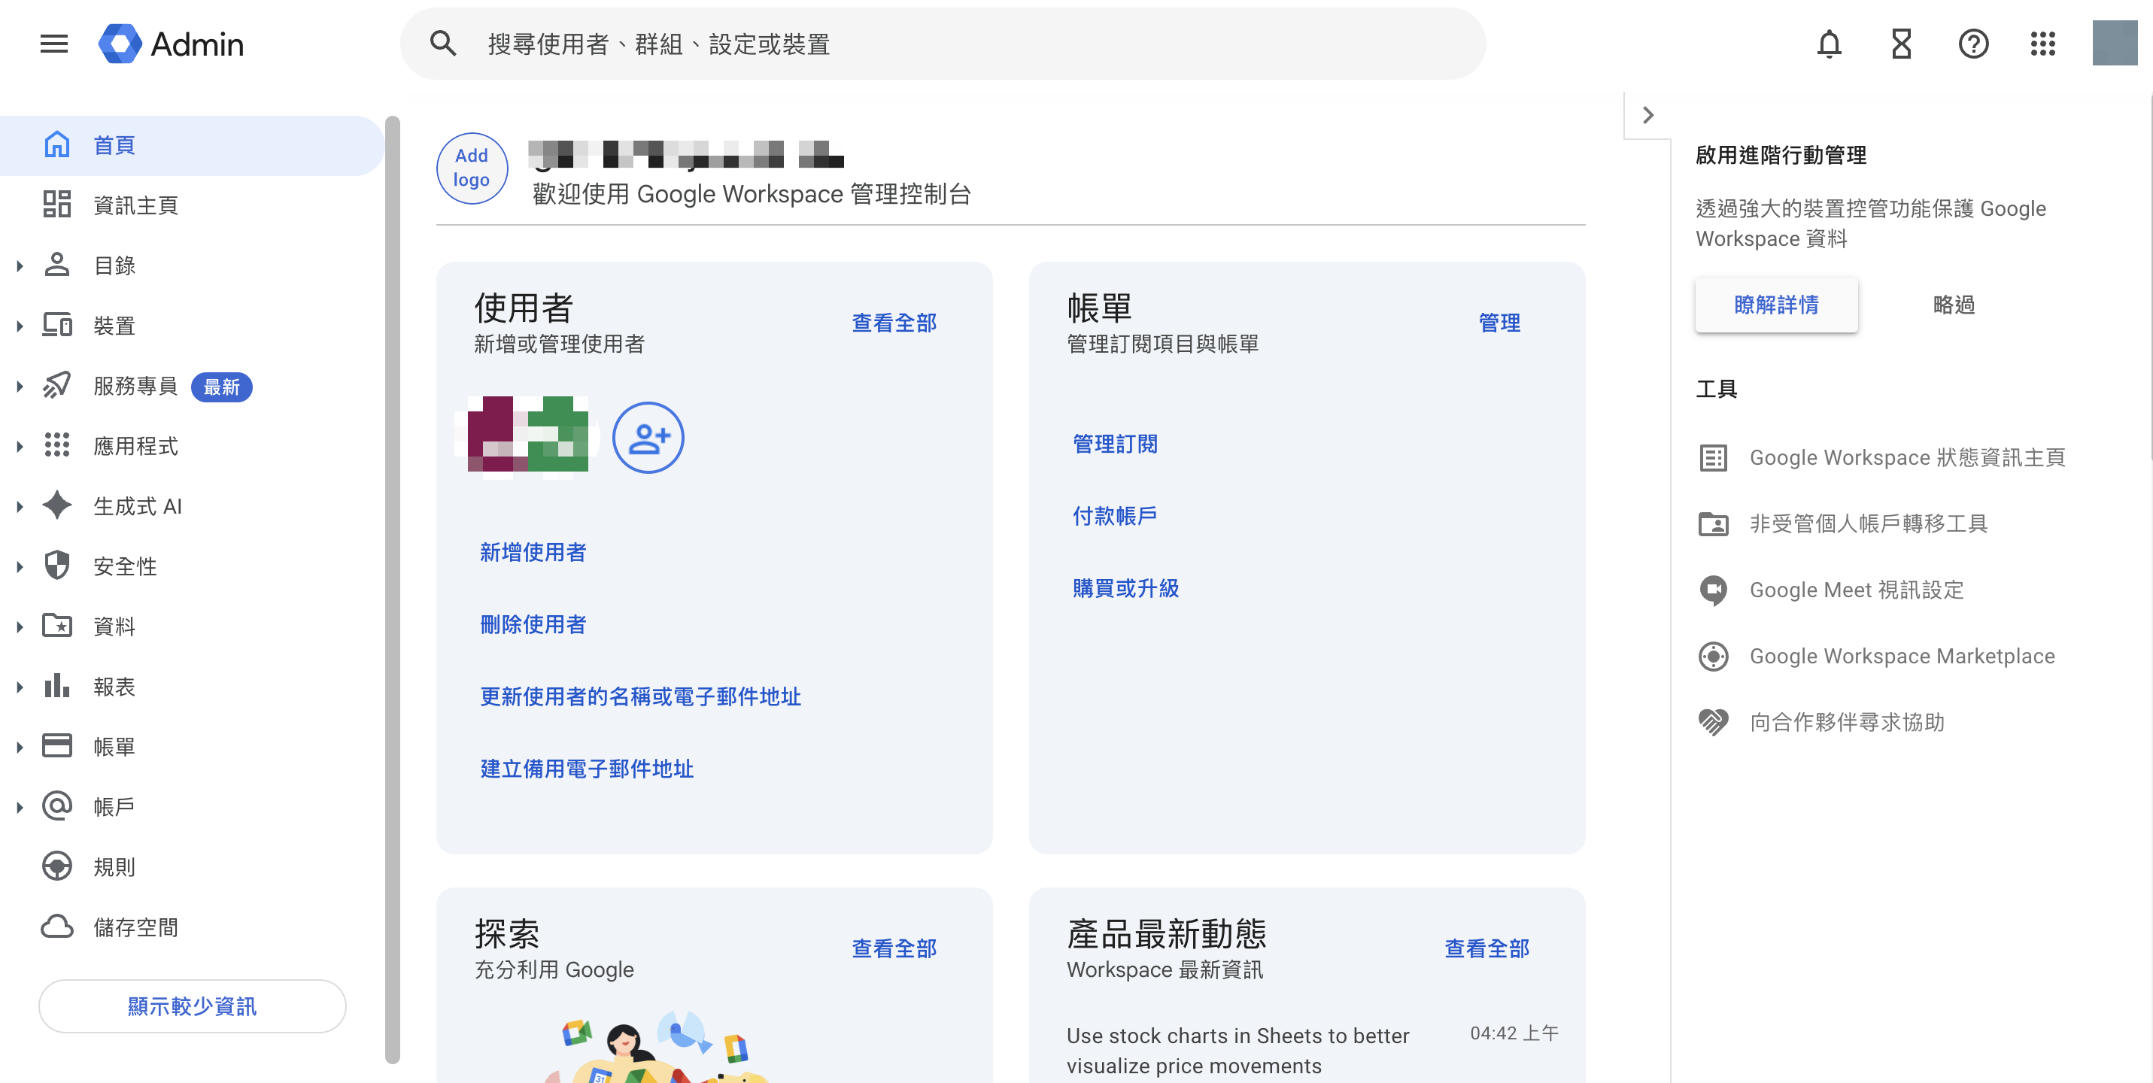Image resolution: width=2153 pixels, height=1083 pixels.
Task: Click the add user icon button
Action: coord(648,438)
